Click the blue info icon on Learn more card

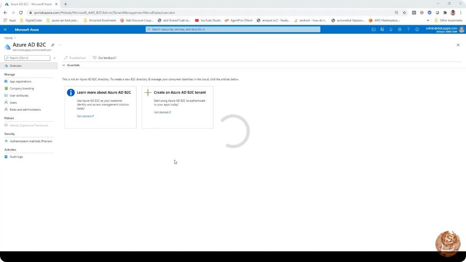click(71, 93)
